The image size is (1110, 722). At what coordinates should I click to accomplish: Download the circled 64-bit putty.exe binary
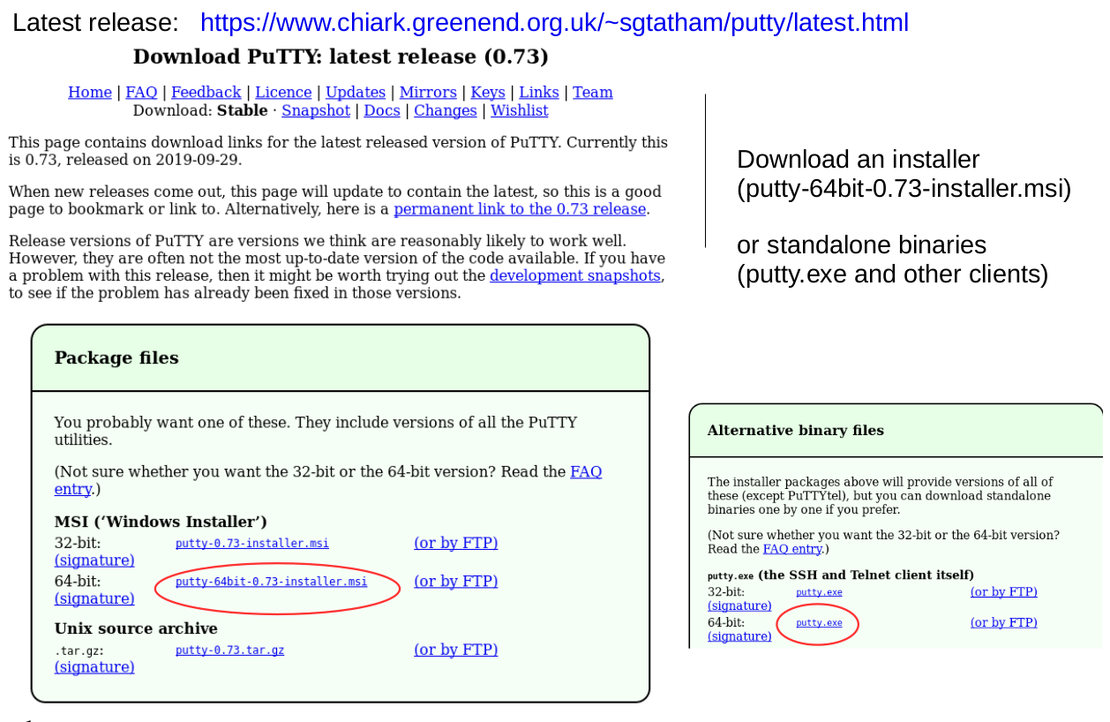coord(819,623)
